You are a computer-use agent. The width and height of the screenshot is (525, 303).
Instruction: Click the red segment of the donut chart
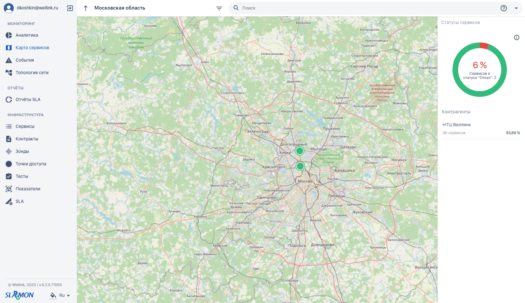coord(484,46)
